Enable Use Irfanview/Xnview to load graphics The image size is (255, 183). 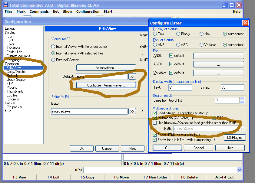pos(154,123)
